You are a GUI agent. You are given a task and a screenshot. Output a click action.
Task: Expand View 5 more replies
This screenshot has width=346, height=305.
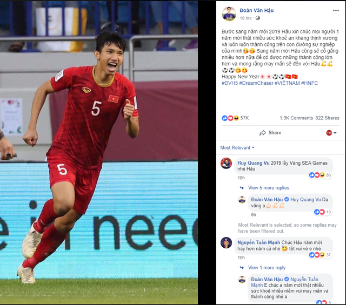pos(269,188)
